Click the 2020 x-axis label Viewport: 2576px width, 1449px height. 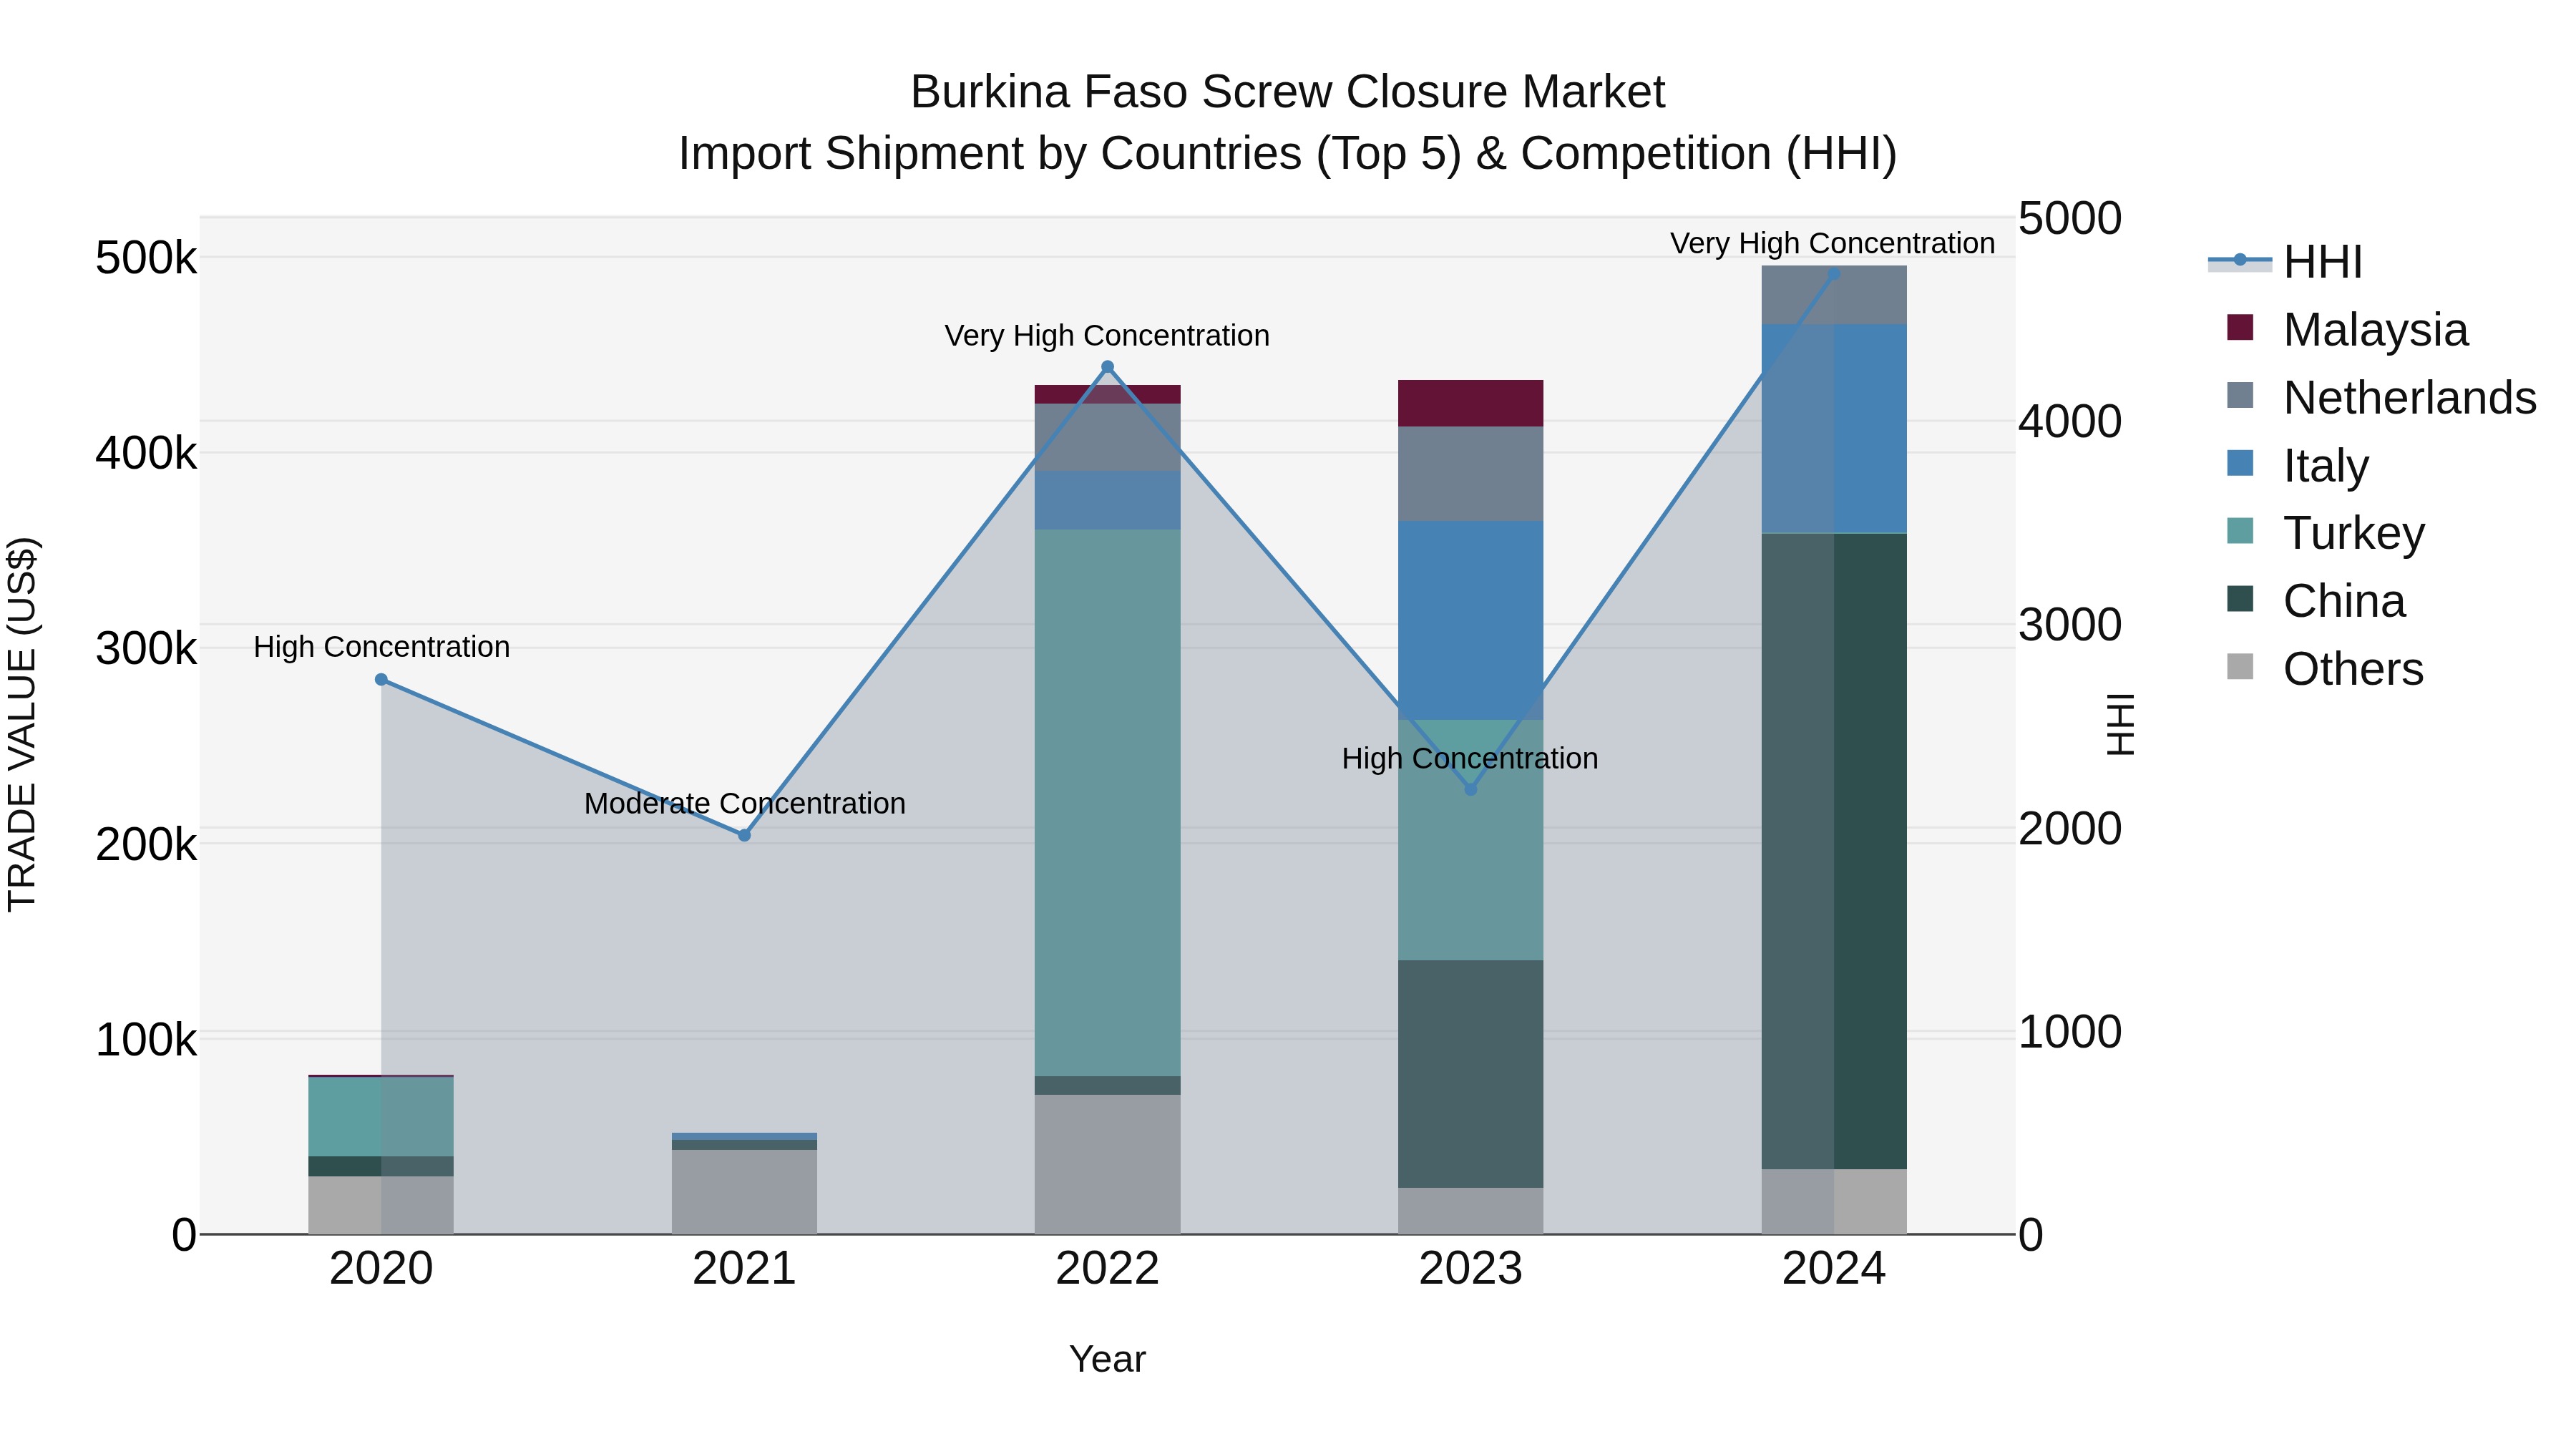click(x=381, y=1269)
